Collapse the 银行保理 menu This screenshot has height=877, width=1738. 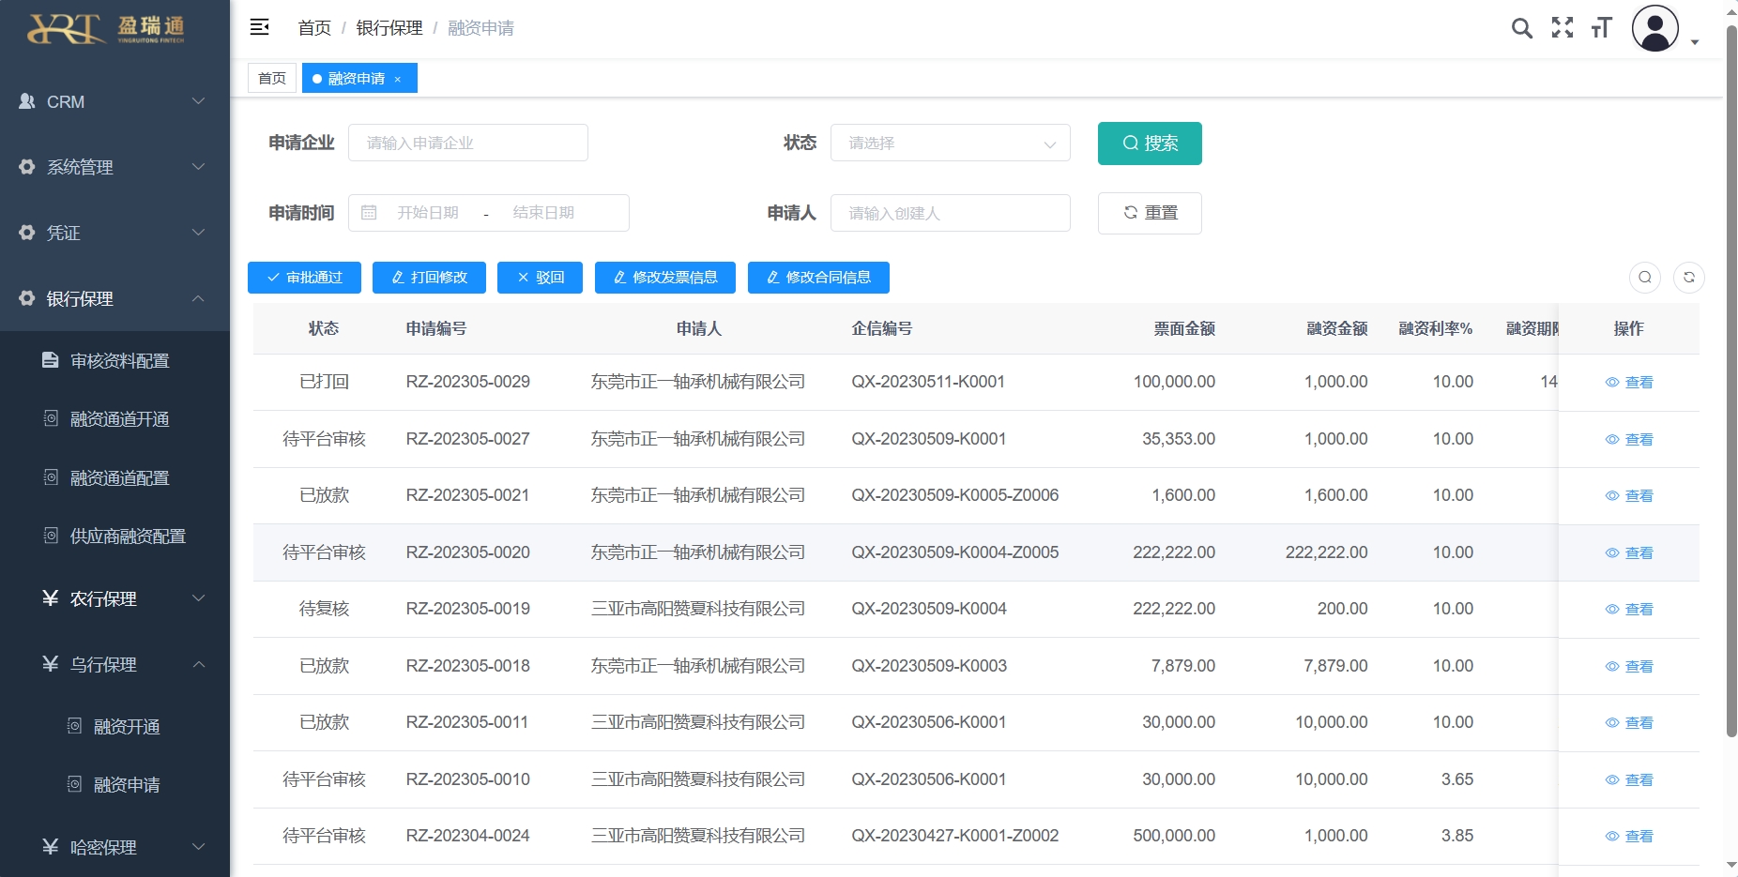[x=114, y=298]
